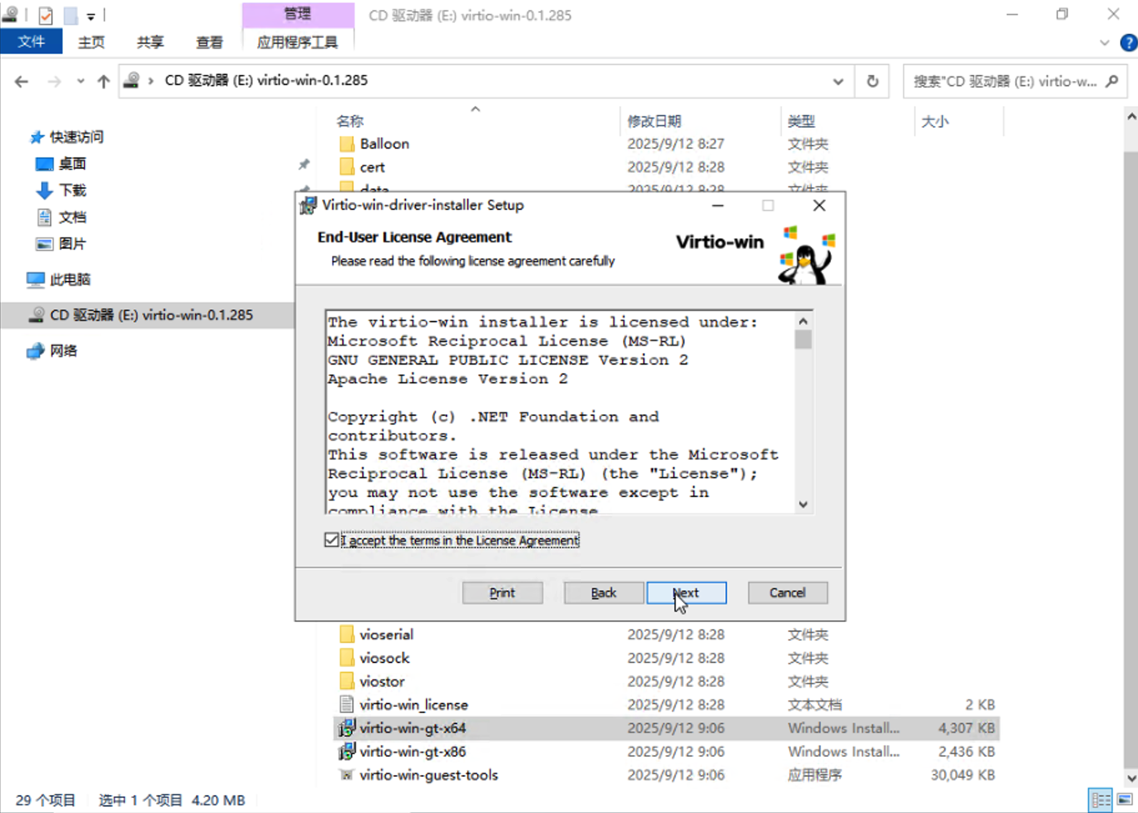Select the virtio-win-guest-tools application icon
Viewport: 1138px width, 813px height.
point(347,775)
